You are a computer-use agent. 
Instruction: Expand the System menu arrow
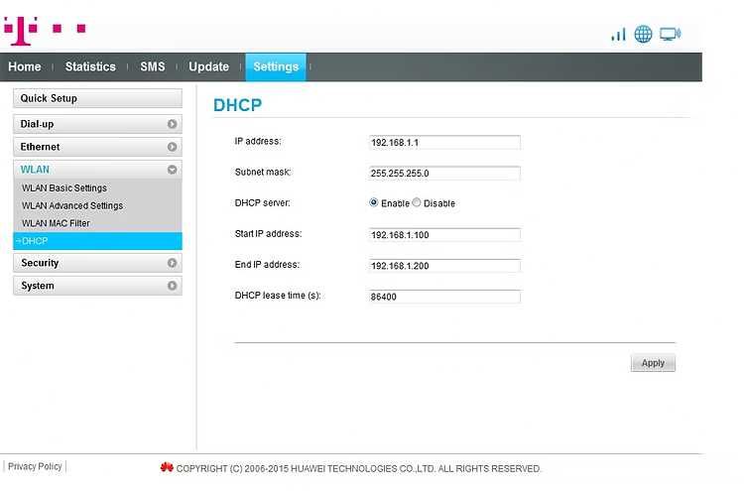coord(173,286)
